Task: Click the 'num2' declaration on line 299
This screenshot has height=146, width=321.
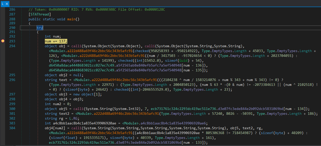Action: (x=57, y=104)
